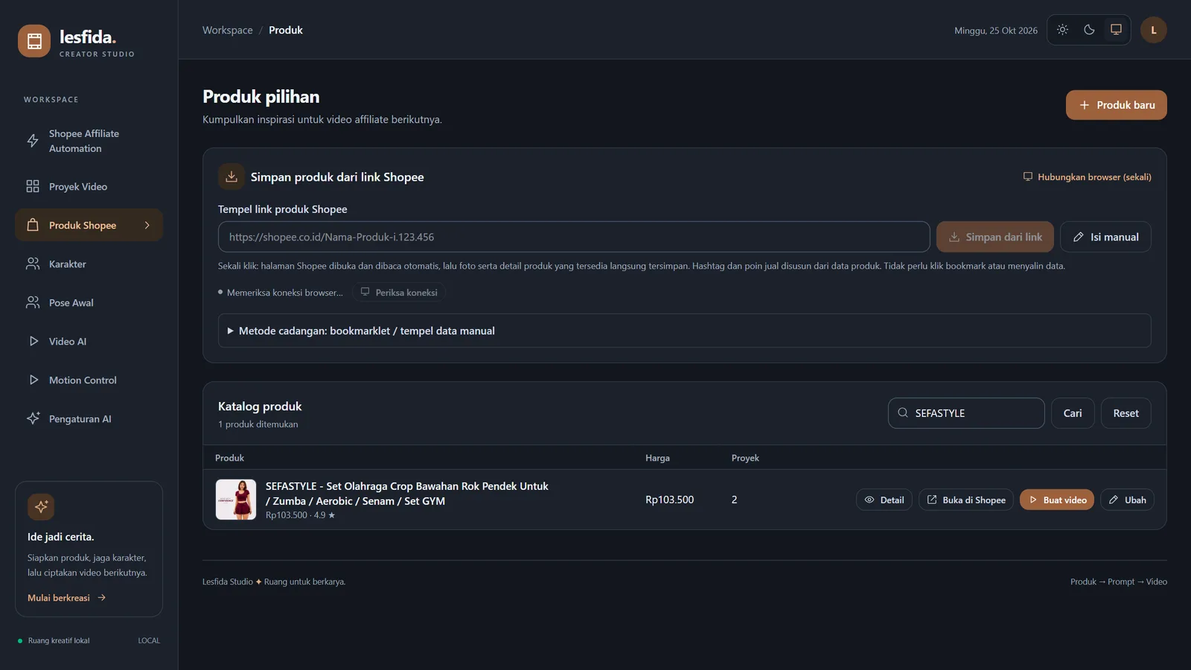Viewport: 1191px width, 670px height.
Task: Click the download icon beside Simpan produk heading
Action: 232,176
